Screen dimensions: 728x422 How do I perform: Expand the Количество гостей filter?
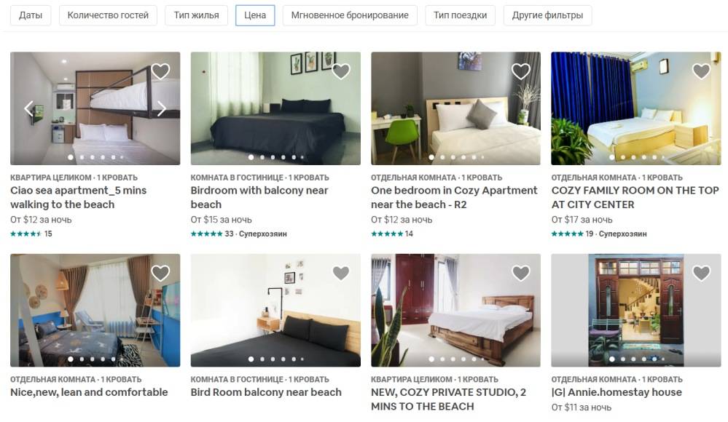coord(108,15)
